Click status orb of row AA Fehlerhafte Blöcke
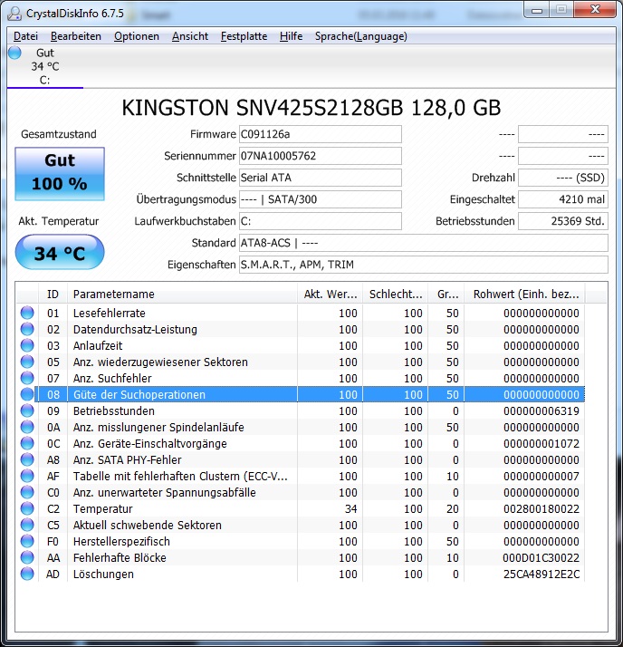The width and height of the screenshot is (623, 647). [x=27, y=557]
